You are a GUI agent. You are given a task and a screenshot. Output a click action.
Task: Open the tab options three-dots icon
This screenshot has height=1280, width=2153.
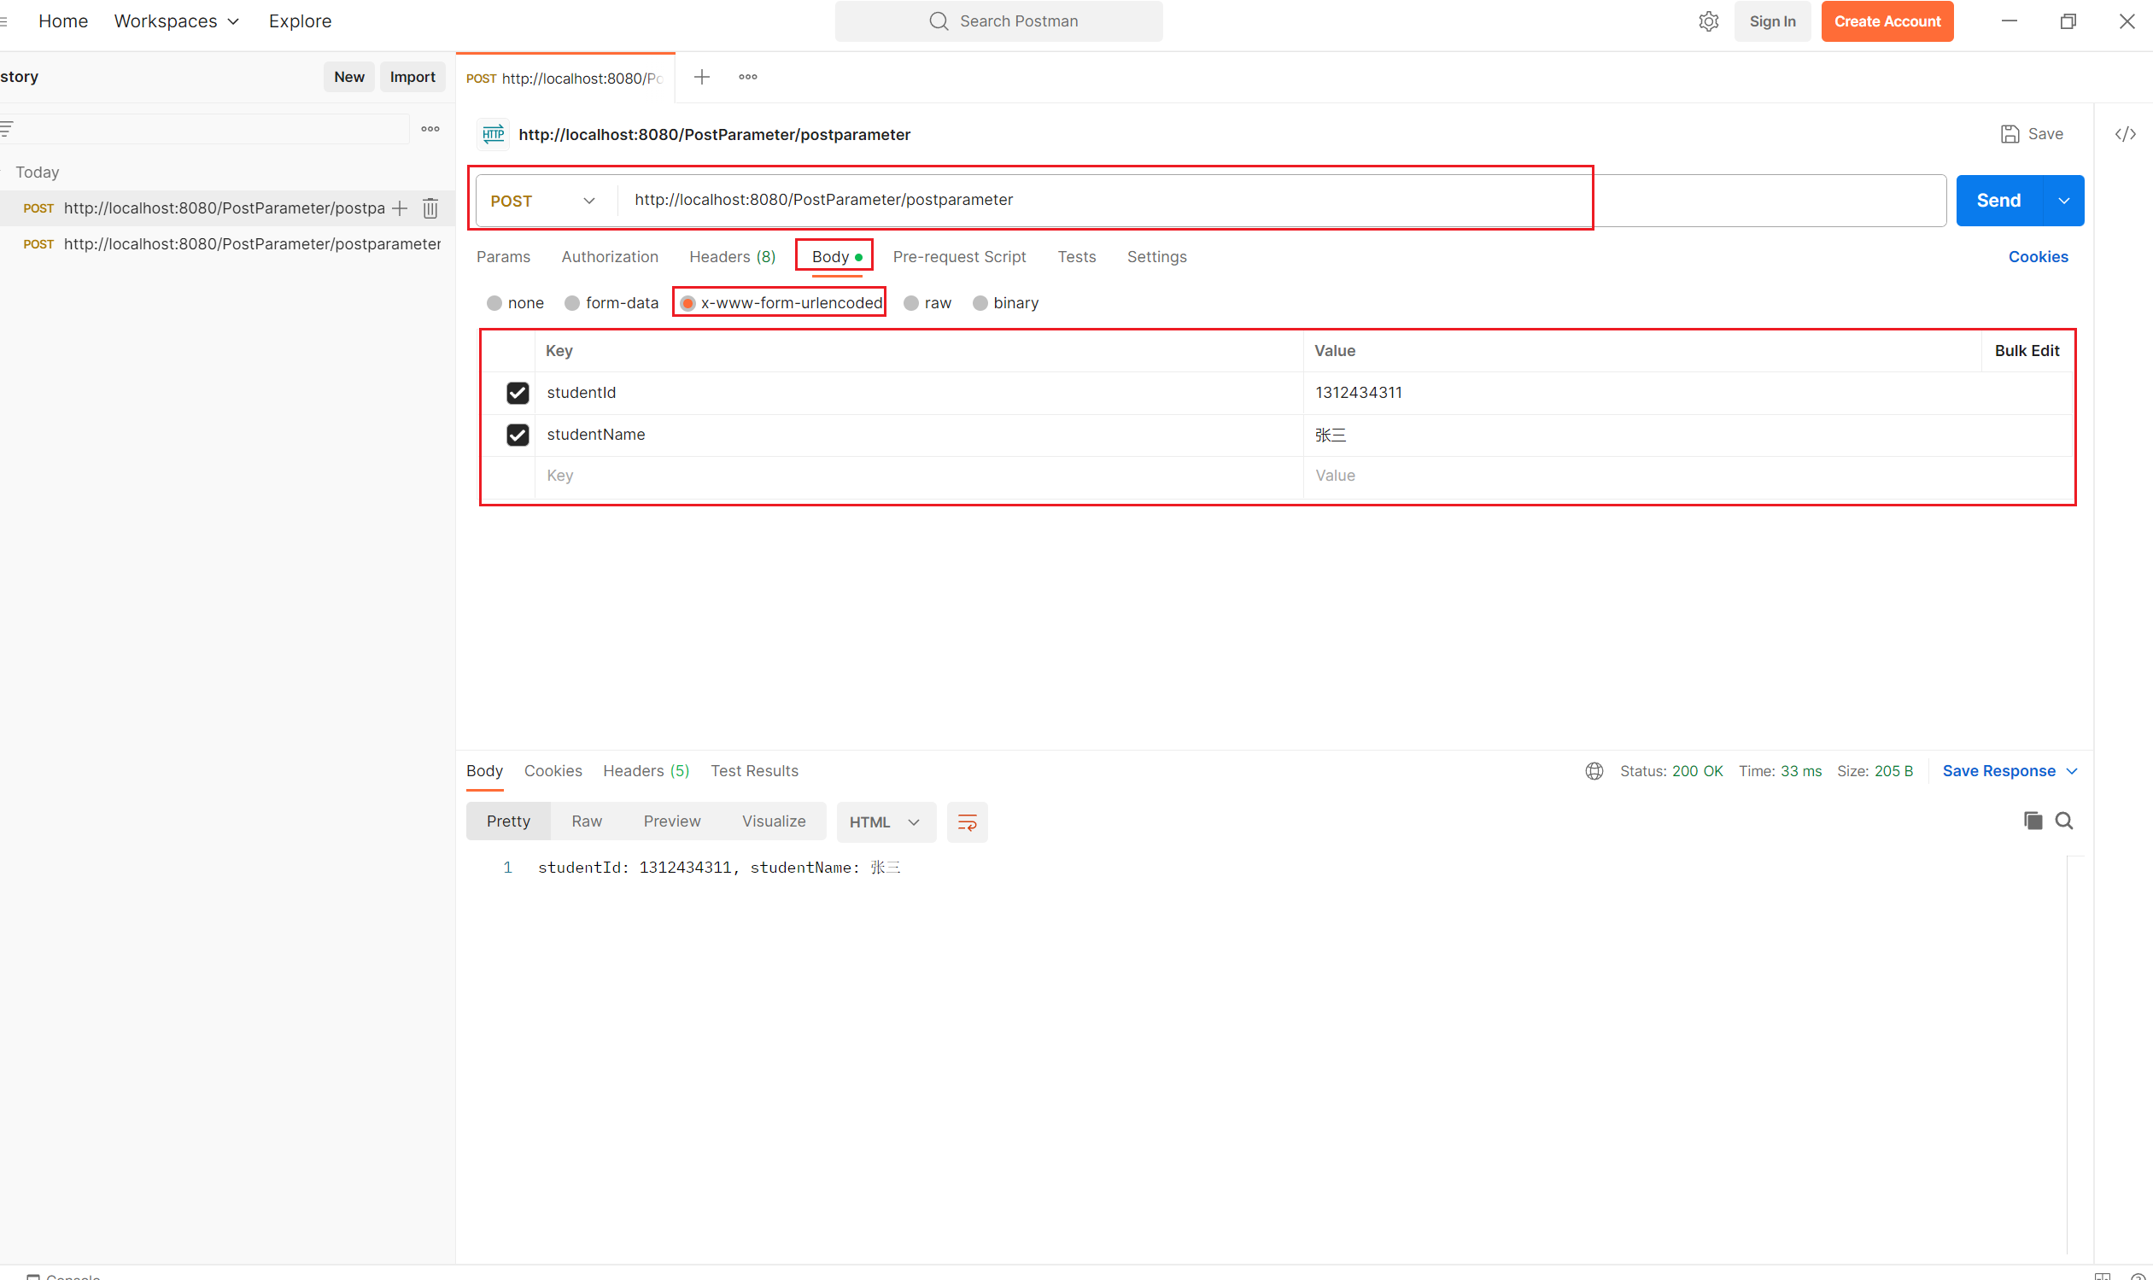click(x=748, y=77)
